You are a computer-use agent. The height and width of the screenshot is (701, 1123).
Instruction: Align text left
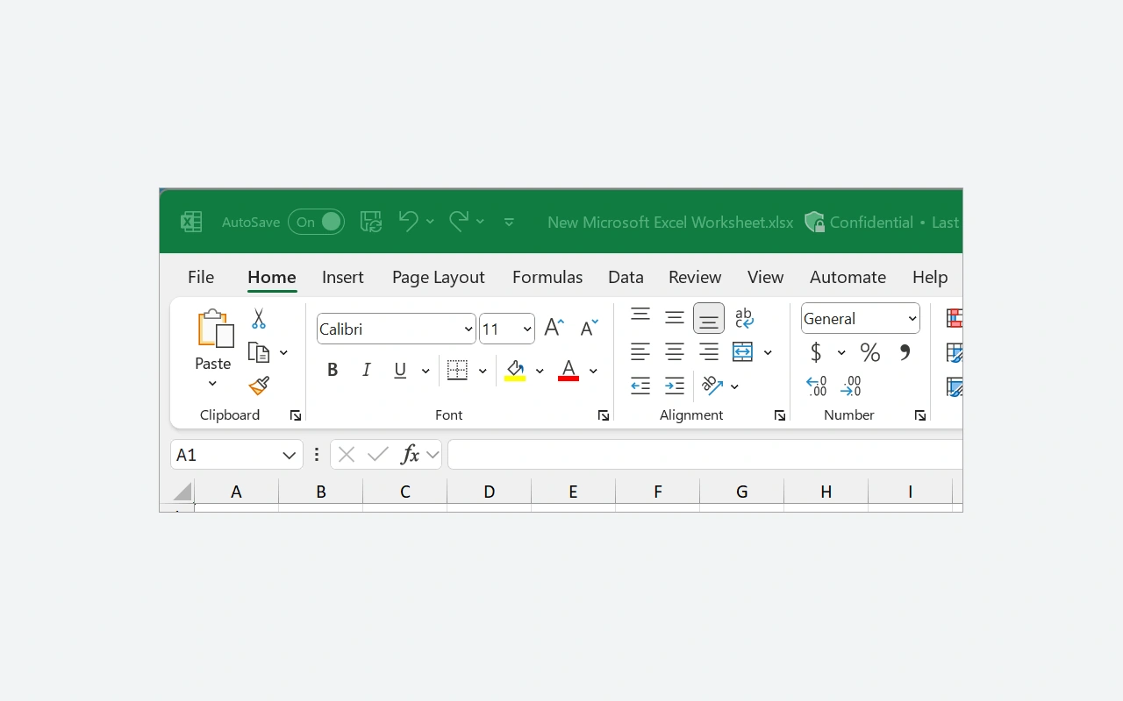click(x=640, y=352)
